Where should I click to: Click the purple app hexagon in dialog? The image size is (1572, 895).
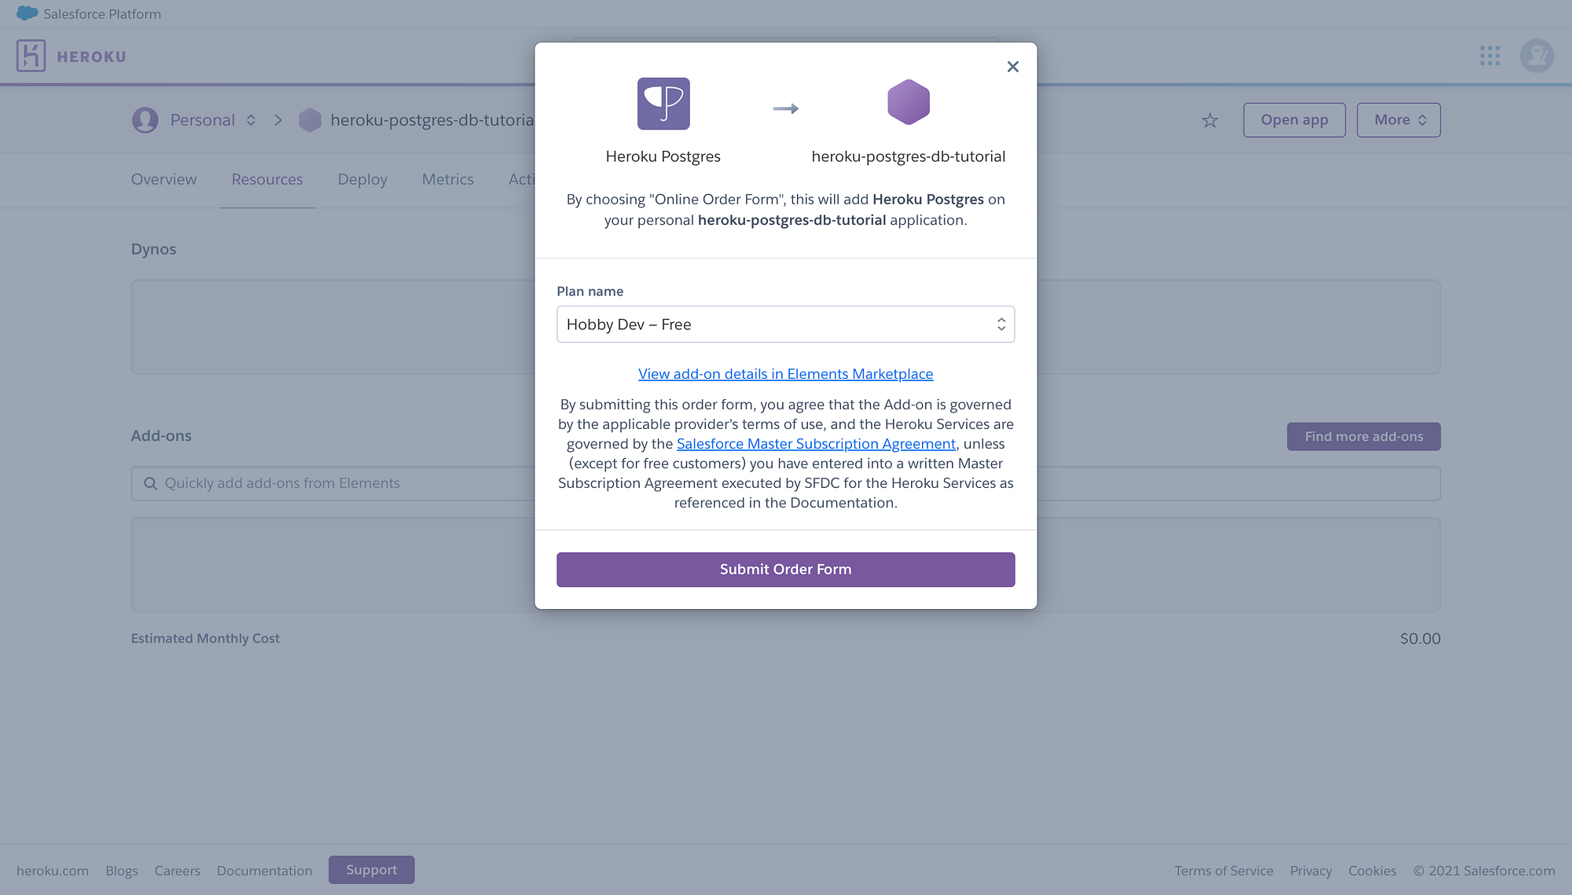click(x=908, y=103)
